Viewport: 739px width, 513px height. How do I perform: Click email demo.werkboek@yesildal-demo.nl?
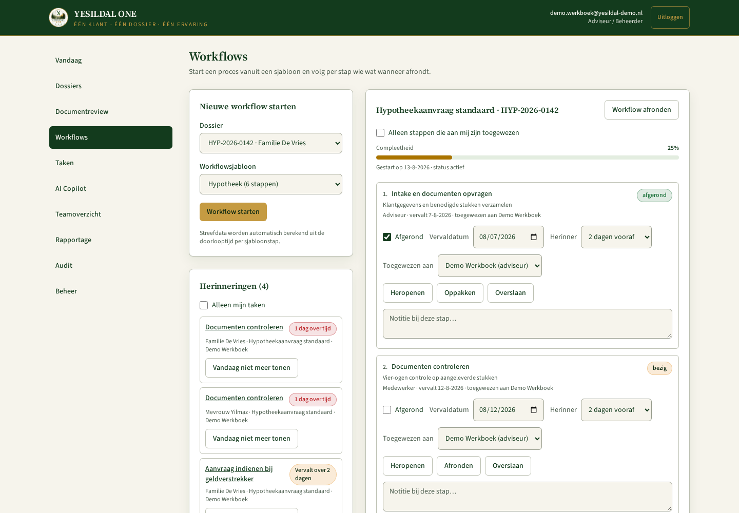coord(596,13)
